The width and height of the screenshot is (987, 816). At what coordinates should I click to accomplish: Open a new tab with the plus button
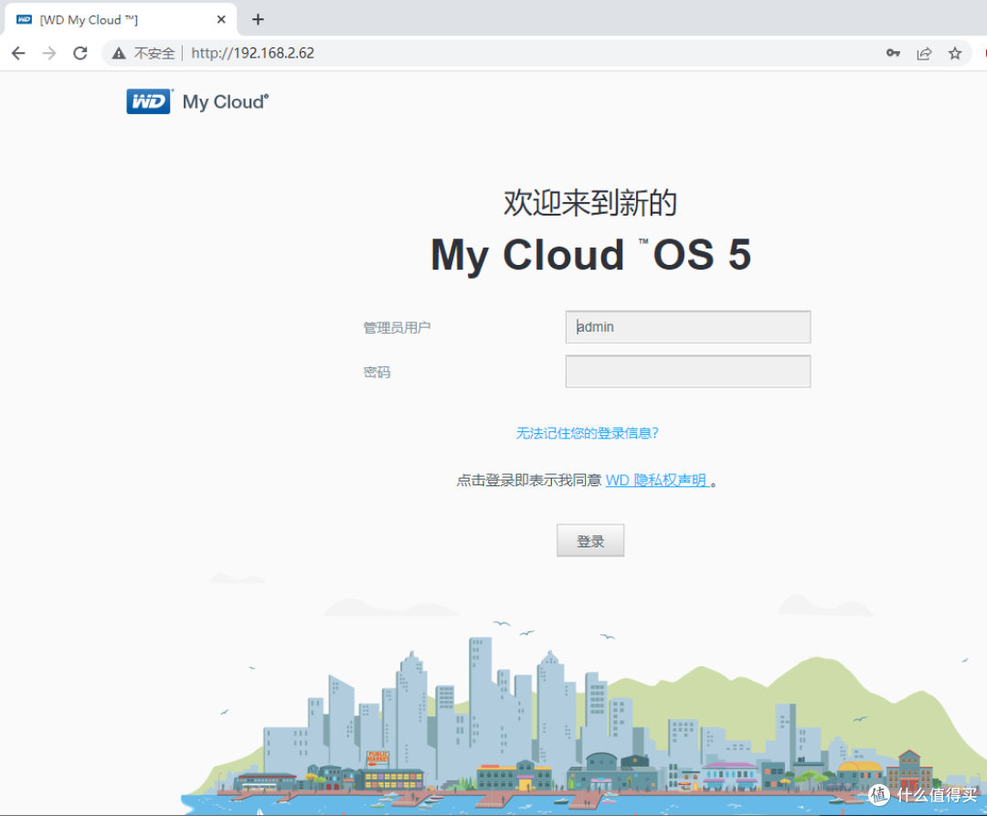pyautogui.click(x=258, y=19)
